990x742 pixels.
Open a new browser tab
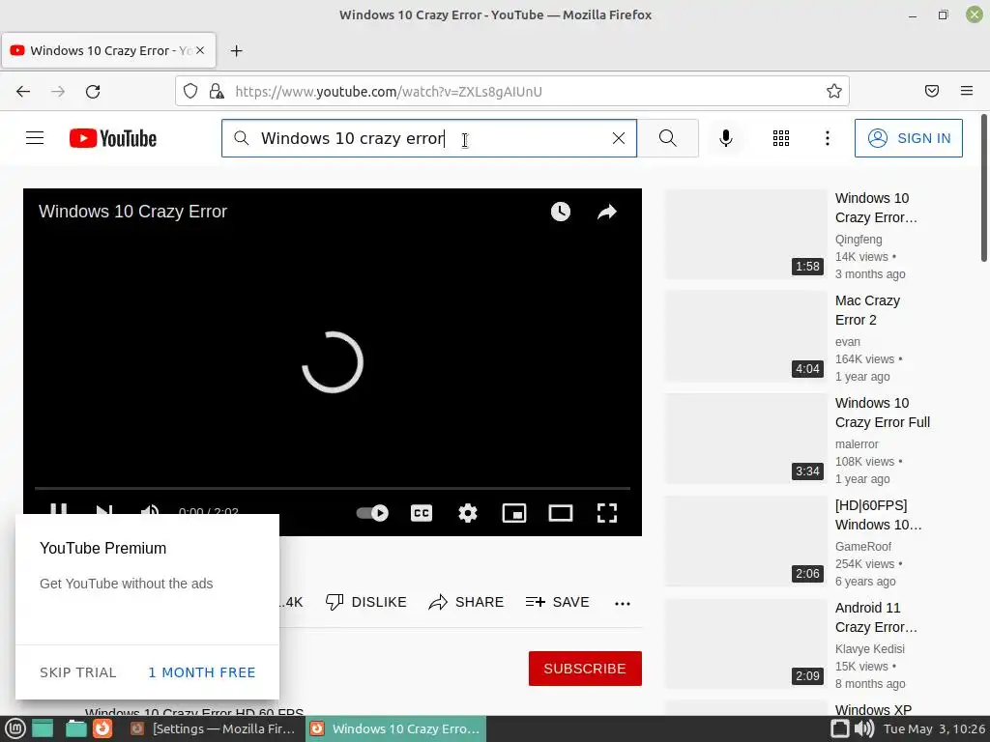236,50
